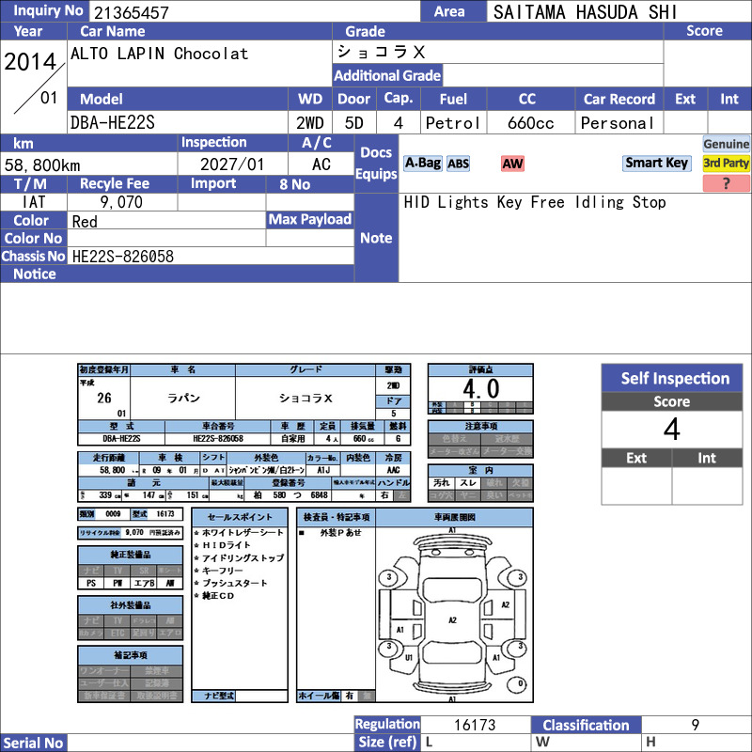Click the Area value SAITAMA HASUDA SHI
This screenshot has height=752, width=752.
click(585, 12)
